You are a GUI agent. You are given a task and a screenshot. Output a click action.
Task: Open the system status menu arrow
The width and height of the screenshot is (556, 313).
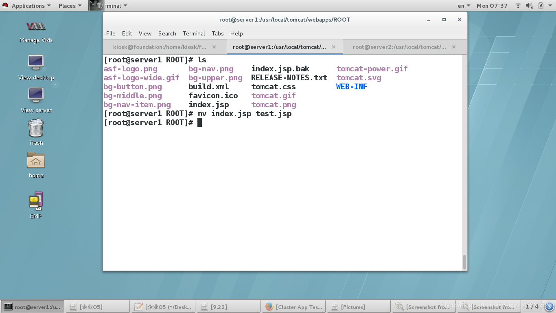pos(550,6)
